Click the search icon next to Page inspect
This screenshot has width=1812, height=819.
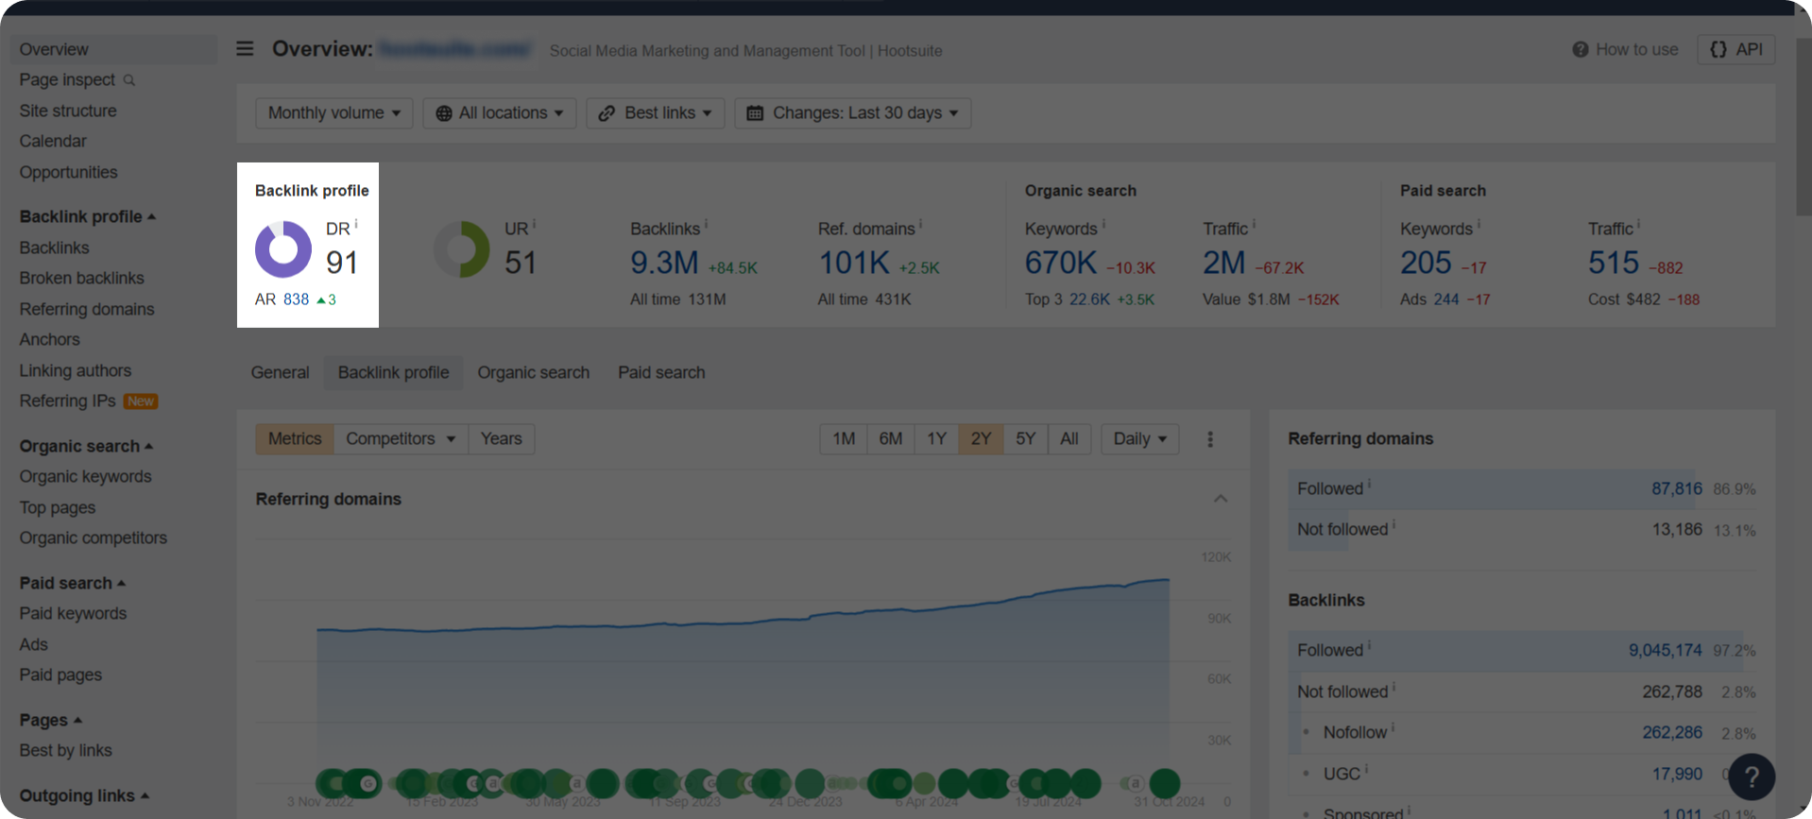click(129, 80)
